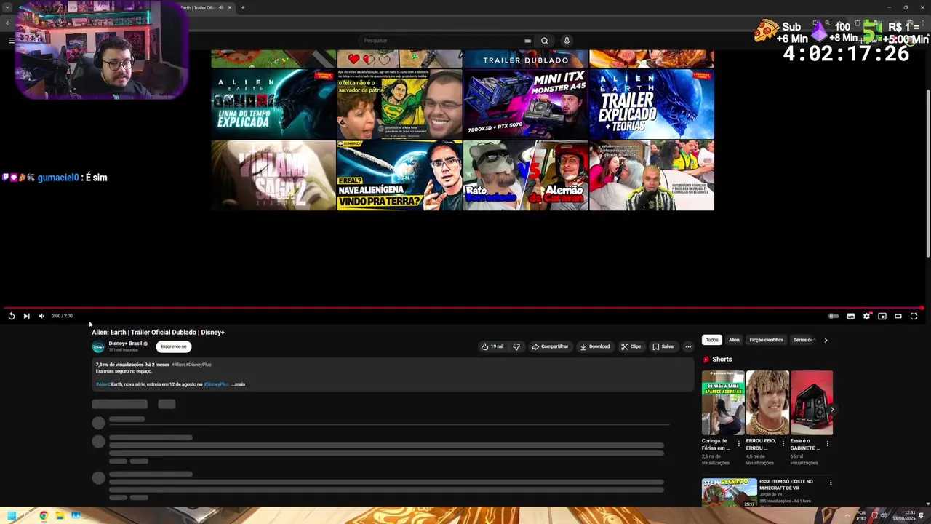Open the Rato vs Alemão da Caravan suggestion

pyautogui.click(x=525, y=175)
